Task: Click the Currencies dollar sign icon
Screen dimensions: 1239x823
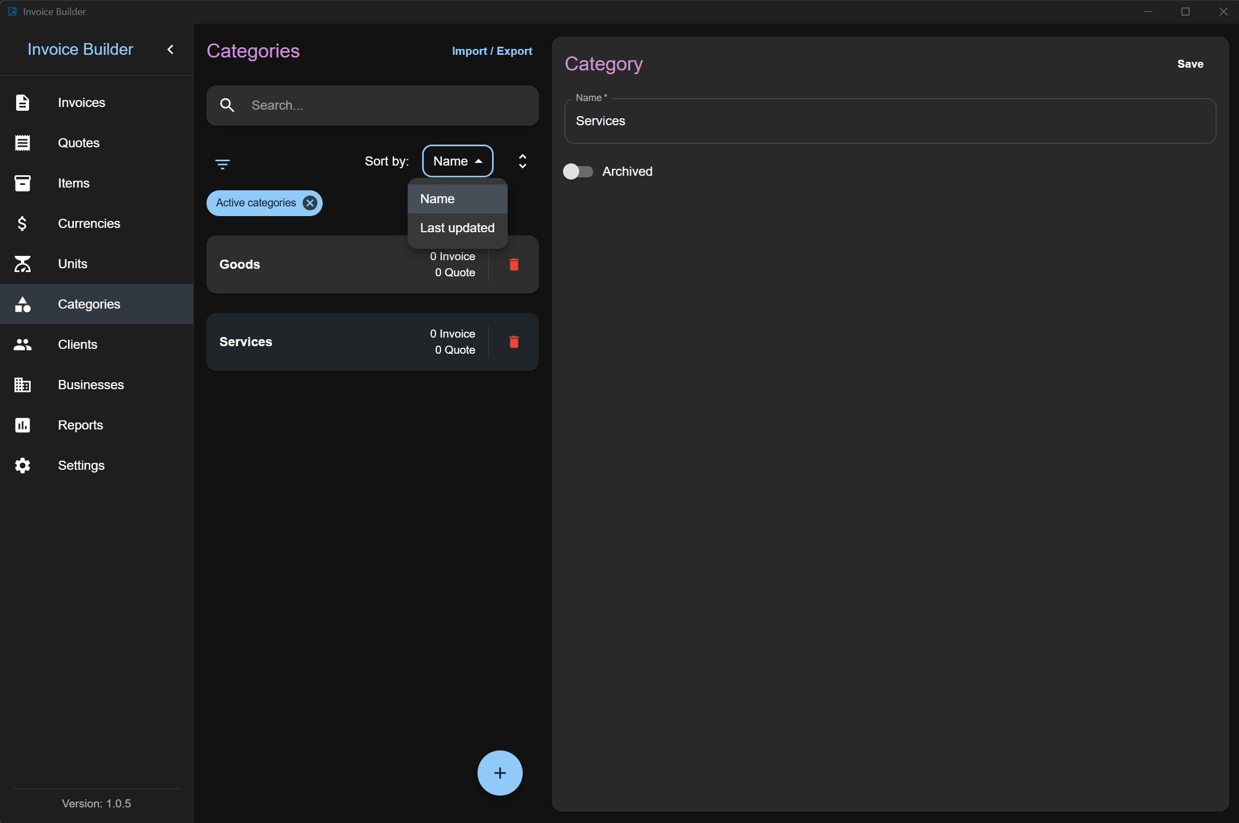Action: (x=22, y=223)
